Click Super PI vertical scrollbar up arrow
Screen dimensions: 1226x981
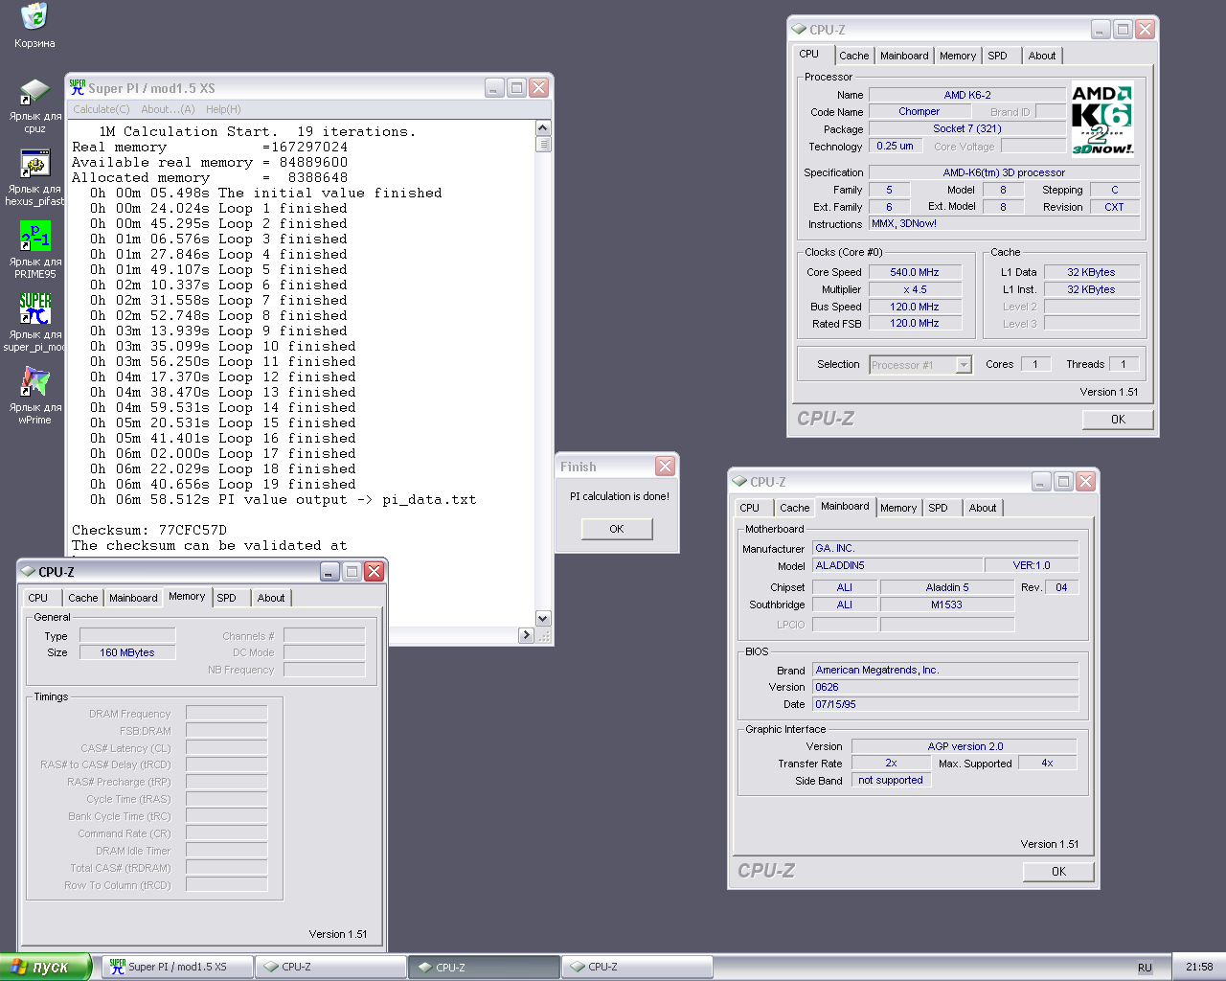[x=543, y=128]
